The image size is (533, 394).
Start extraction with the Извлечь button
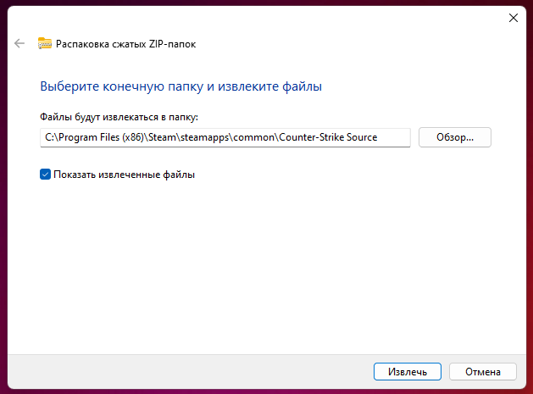coord(408,372)
